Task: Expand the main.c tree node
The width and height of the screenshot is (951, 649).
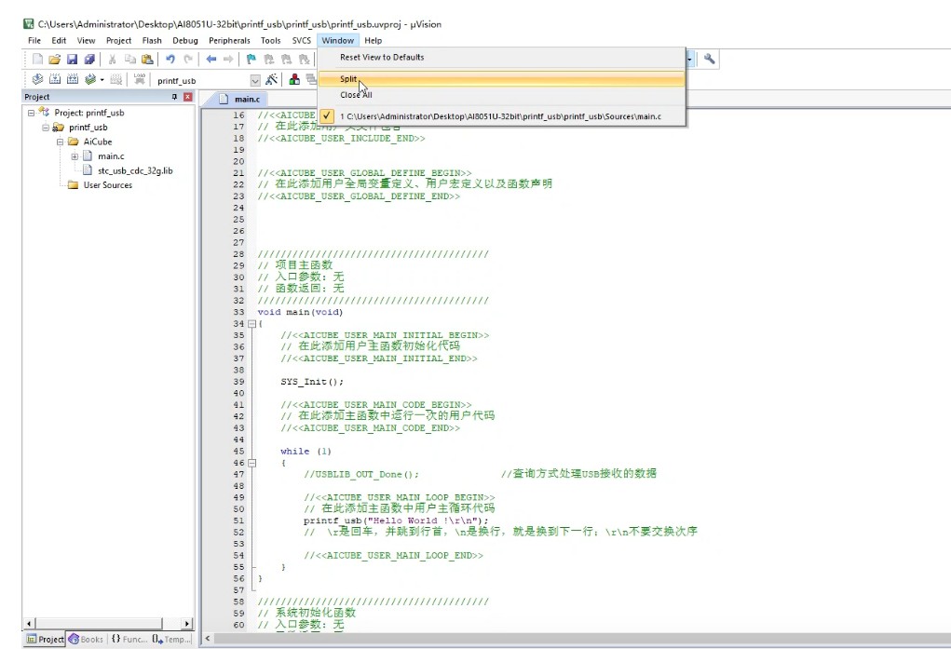Action: [x=75, y=156]
